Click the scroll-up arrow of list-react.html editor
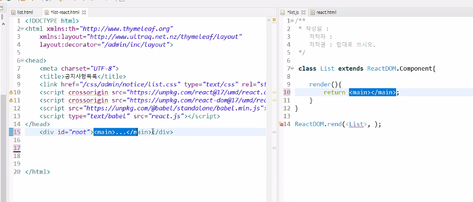The height and width of the screenshot is (202, 473). [x=268, y=20]
